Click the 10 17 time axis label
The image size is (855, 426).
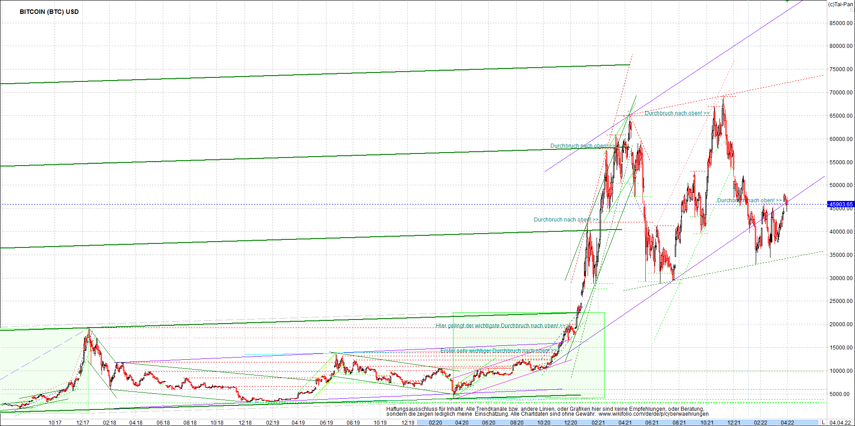[x=55, y=422]
